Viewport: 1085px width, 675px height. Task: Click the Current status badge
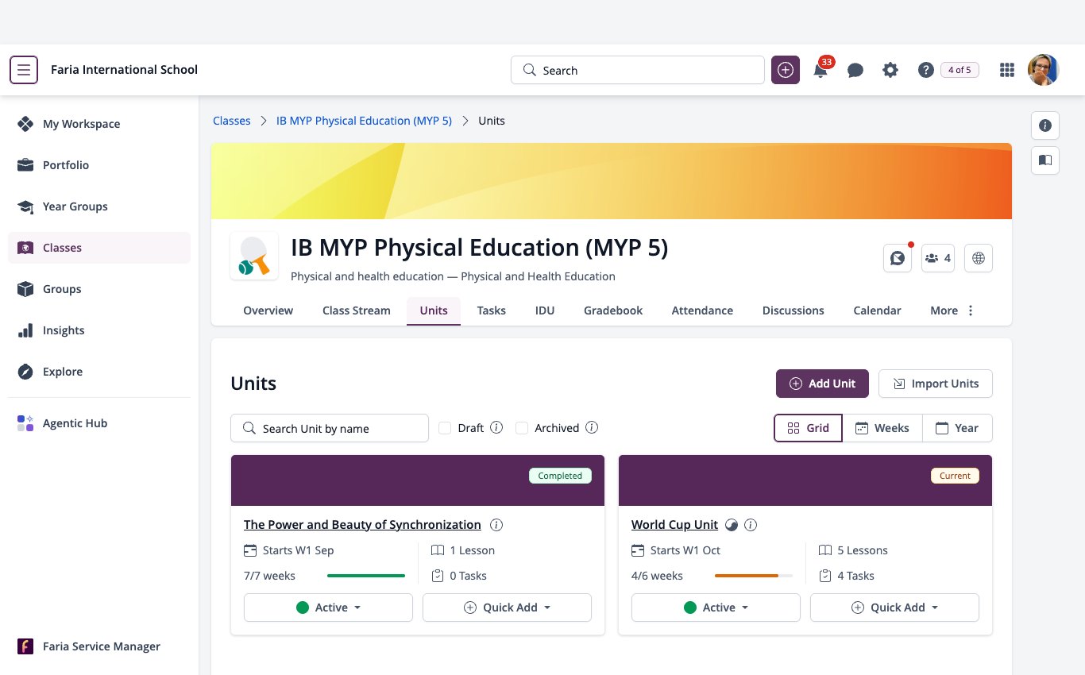click(x=955, y=476)
